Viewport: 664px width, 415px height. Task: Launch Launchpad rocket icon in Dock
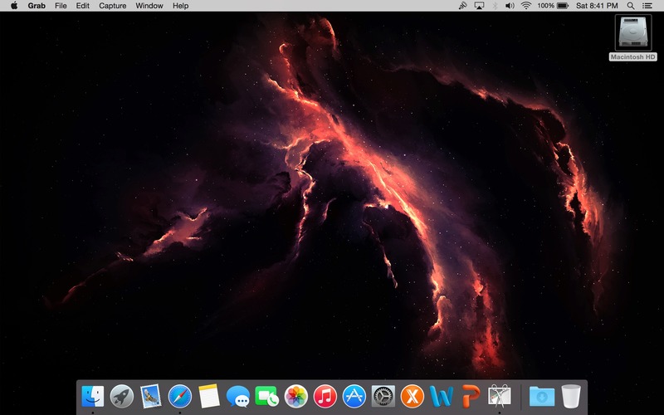coord(122,397)
